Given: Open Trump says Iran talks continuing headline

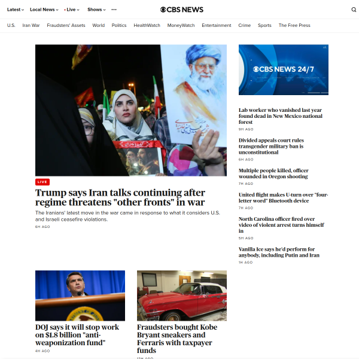Looking at the screenshot, I should tap(120, 197).
